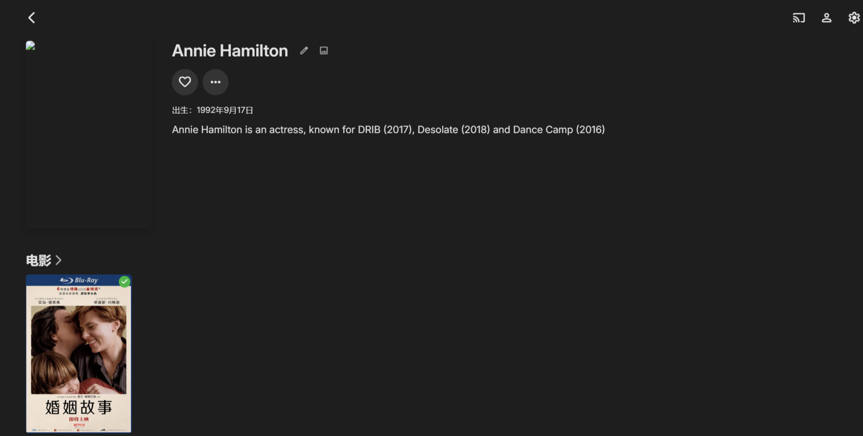Screen dimensions: 863x436
Task: Expand the 电影 section chevron
Action: [x=59, y=260]
